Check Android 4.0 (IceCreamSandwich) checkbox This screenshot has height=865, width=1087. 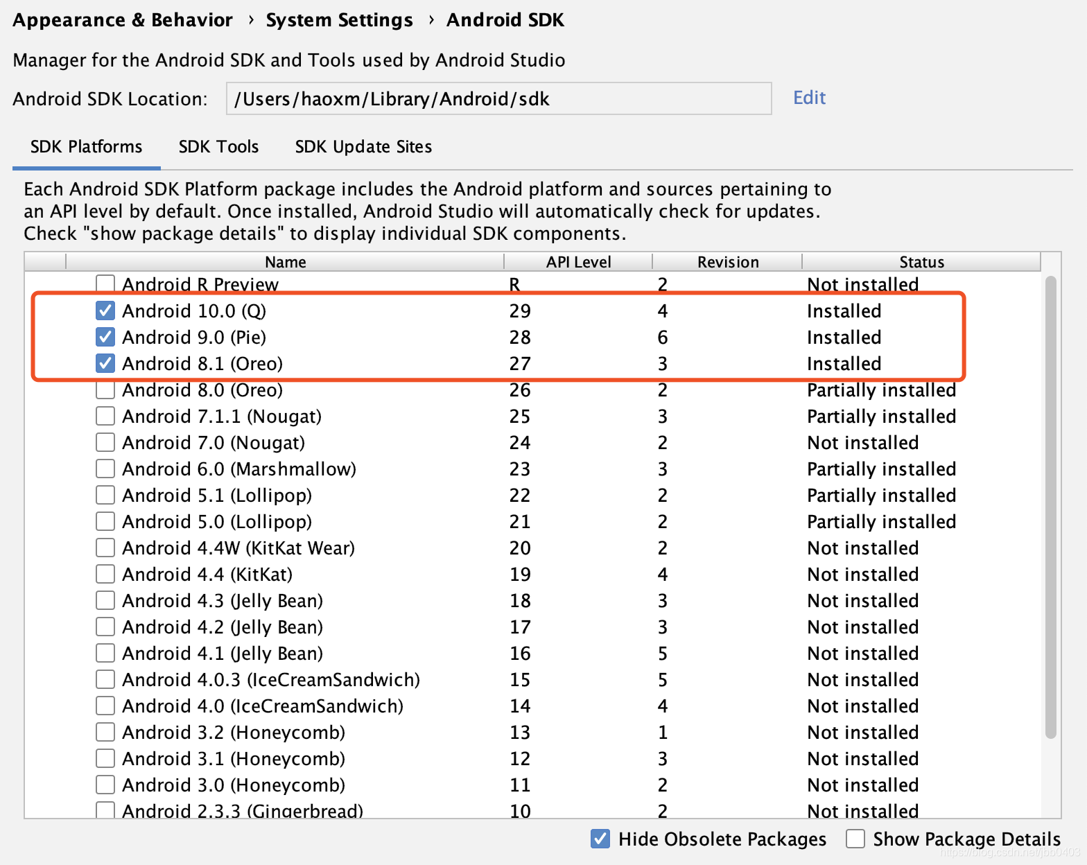pyautogui.click(x=105, y=706)
